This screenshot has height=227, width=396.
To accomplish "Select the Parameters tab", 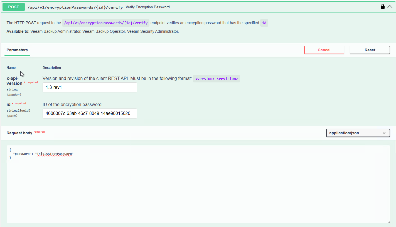I will 17,50.
